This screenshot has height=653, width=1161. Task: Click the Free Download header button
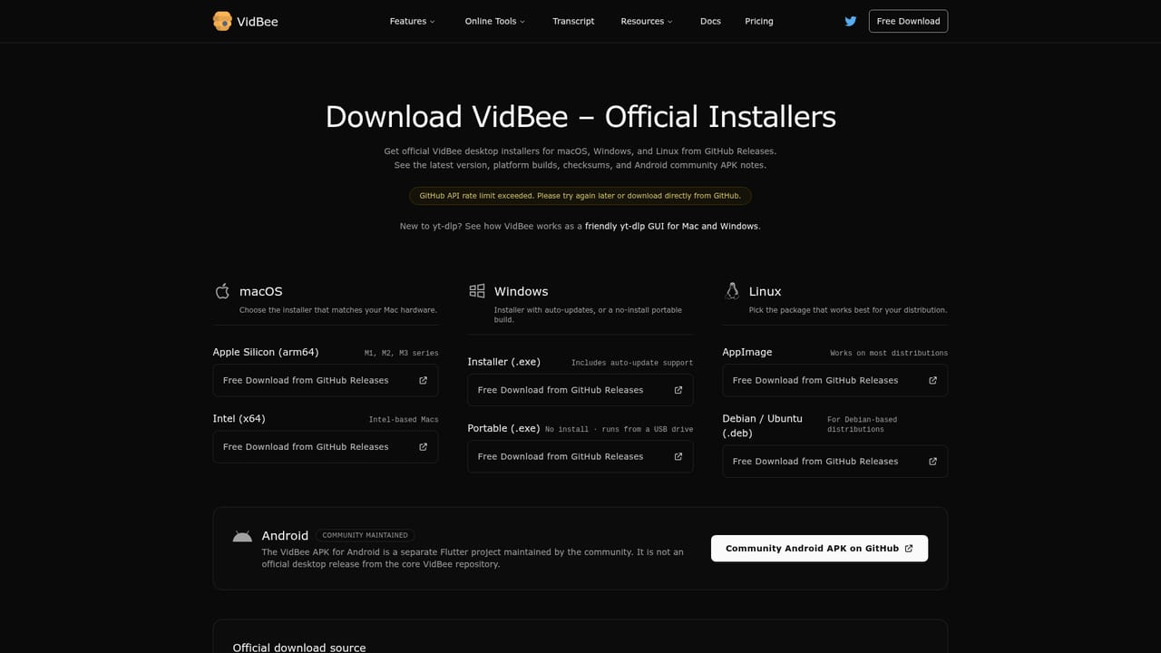click(x=908, y=21)
